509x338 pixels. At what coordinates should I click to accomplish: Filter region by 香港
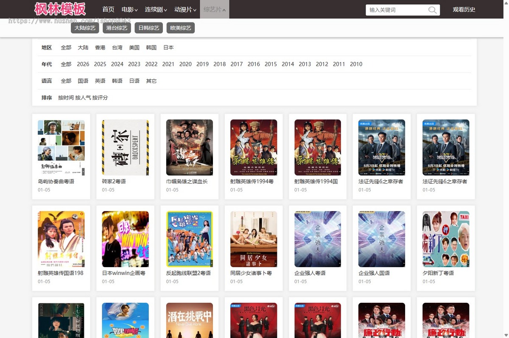pos(100,47)
